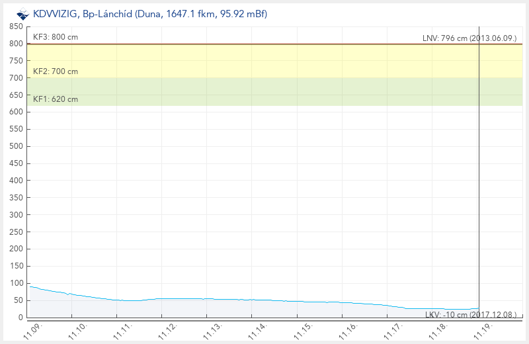This screenshot has width=529, height=344.
Task: Click the brown LNV line at 800 cm
Action: click(264, 44)
